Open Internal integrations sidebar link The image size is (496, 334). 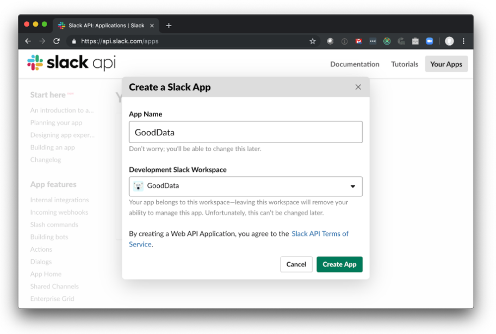[60, 200]
